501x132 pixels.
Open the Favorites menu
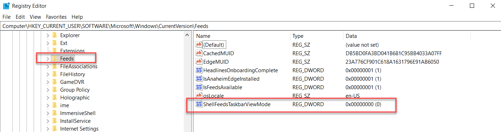(x=56, y=17)
